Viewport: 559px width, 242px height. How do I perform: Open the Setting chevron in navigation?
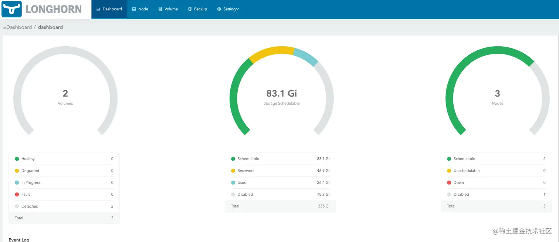point(237,9)
